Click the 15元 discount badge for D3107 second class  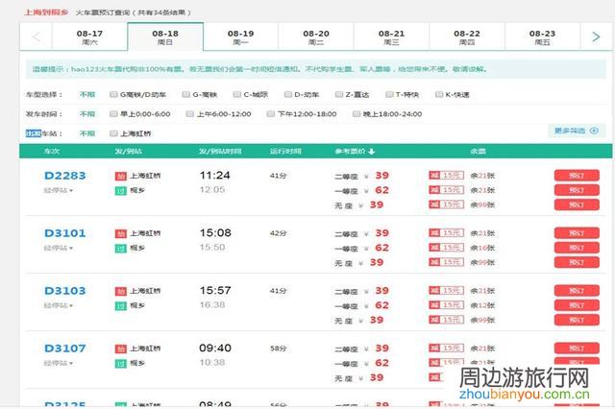coord(446,349)
